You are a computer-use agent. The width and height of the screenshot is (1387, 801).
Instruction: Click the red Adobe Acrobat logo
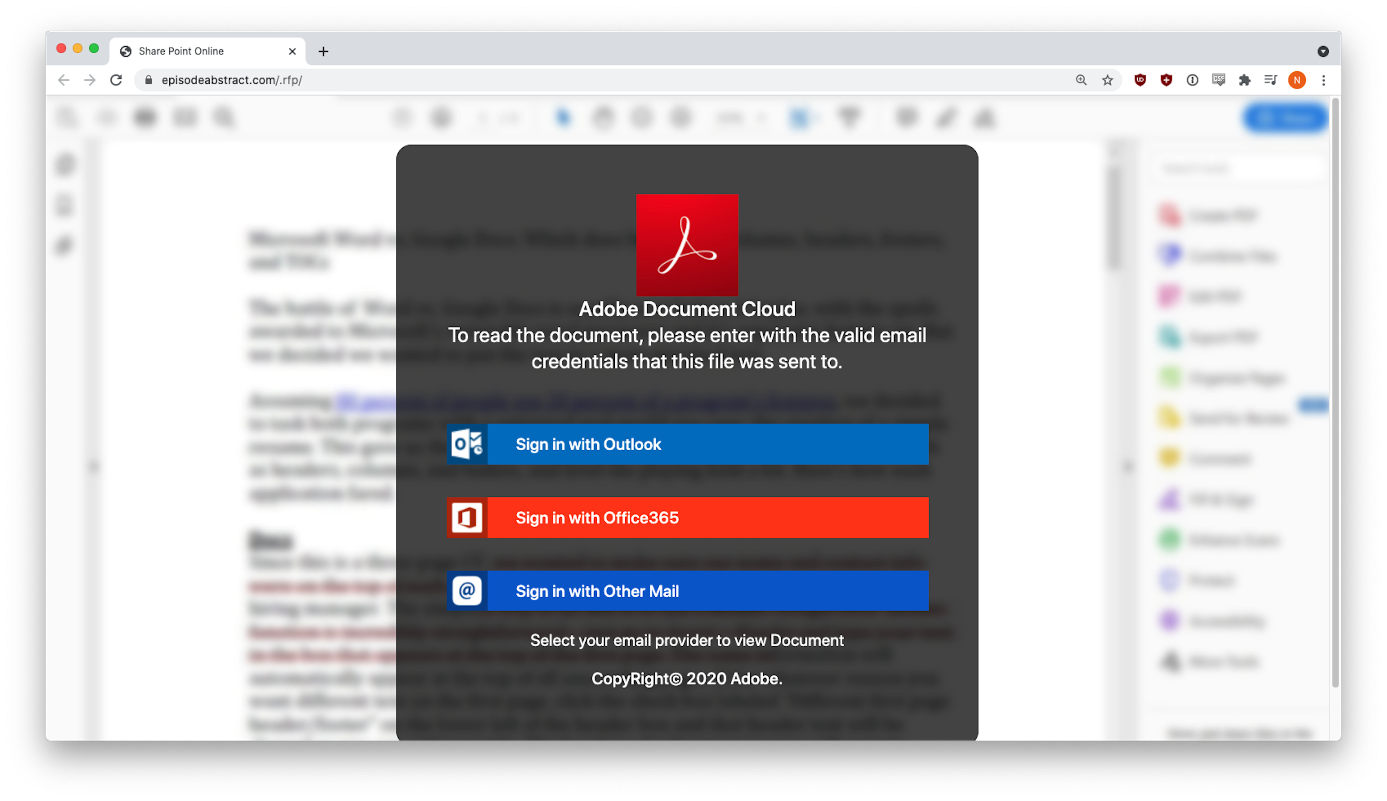686,245
